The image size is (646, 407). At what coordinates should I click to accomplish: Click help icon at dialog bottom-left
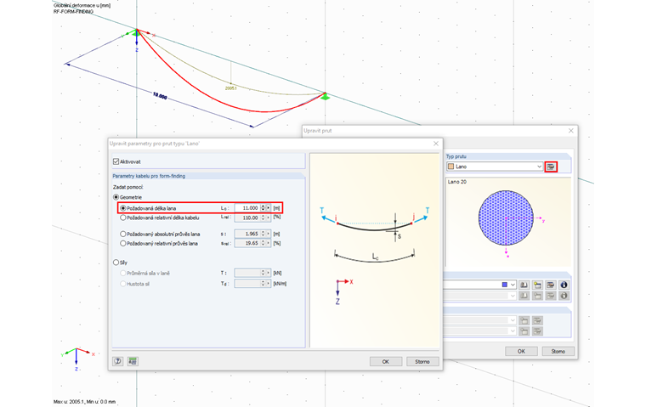(118, 361)
